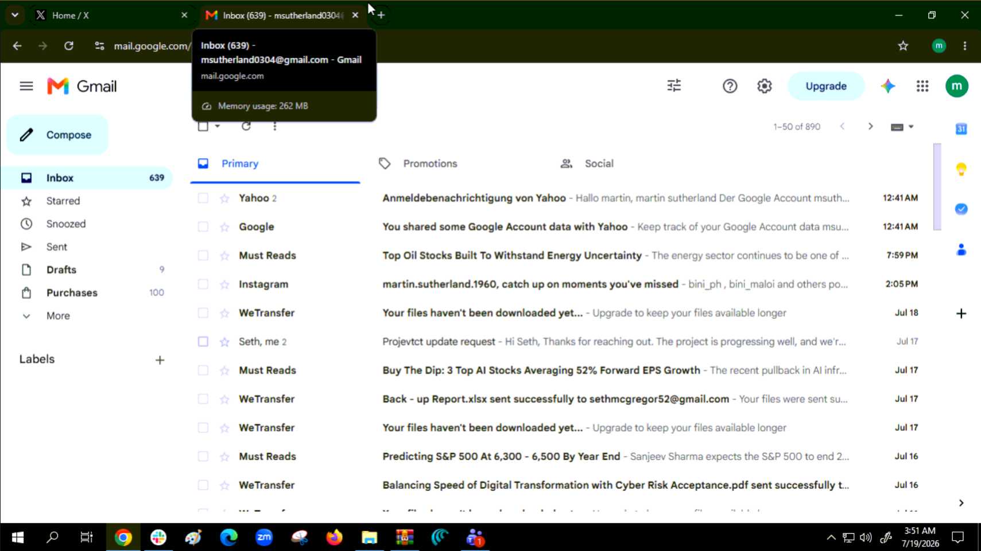Open the select-all dropdown arrow
This screenshot has width=981, height=551.
(x=218, y=126)
